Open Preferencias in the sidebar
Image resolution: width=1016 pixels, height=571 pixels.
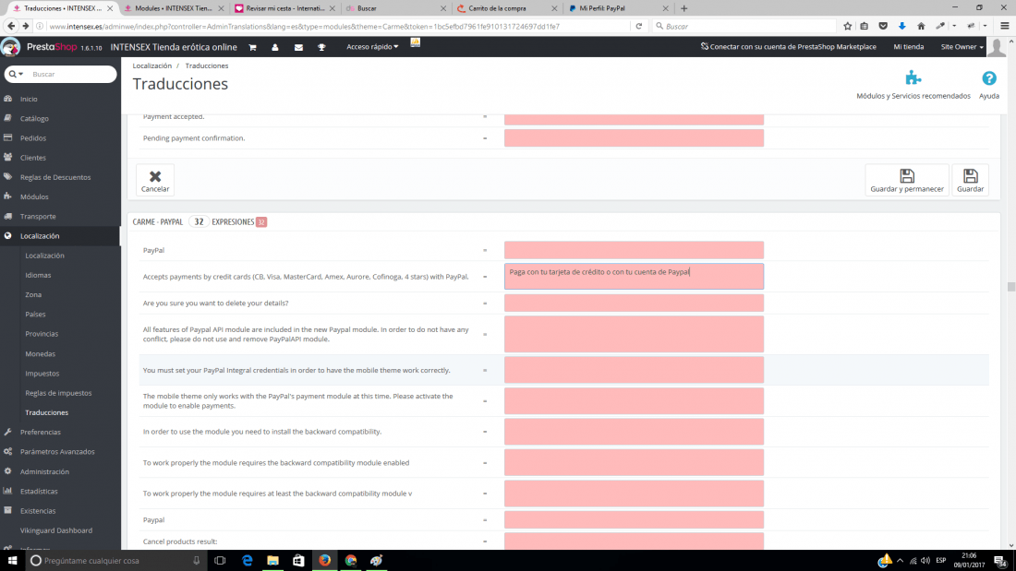pyautogui.click(x=40, y=432)
